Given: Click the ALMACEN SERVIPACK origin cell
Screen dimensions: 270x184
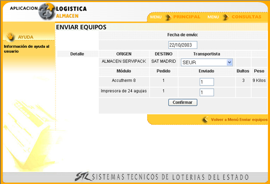Looking at the screenshot, I should [x=124, y=61].
